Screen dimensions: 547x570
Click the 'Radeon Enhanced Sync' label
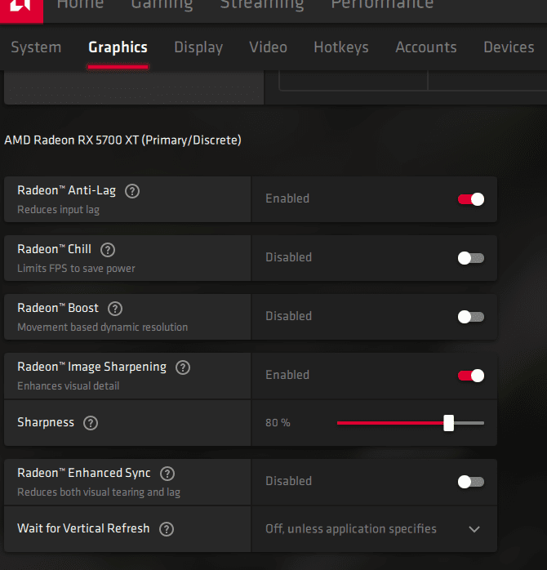pos(84,473)
